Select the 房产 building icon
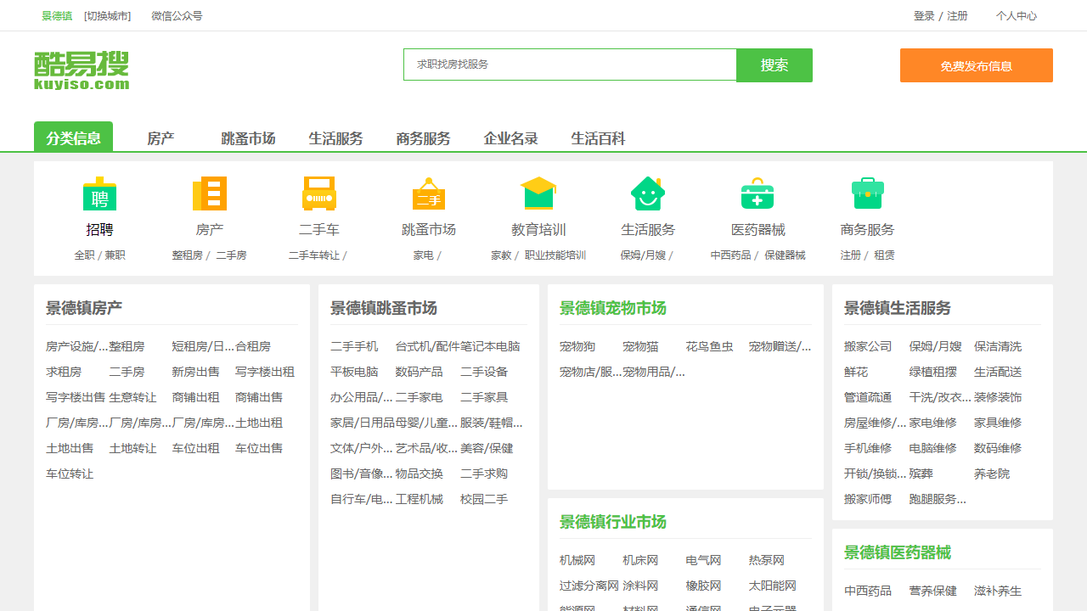This screenshot has width=1087, height=611. (209, 193)
